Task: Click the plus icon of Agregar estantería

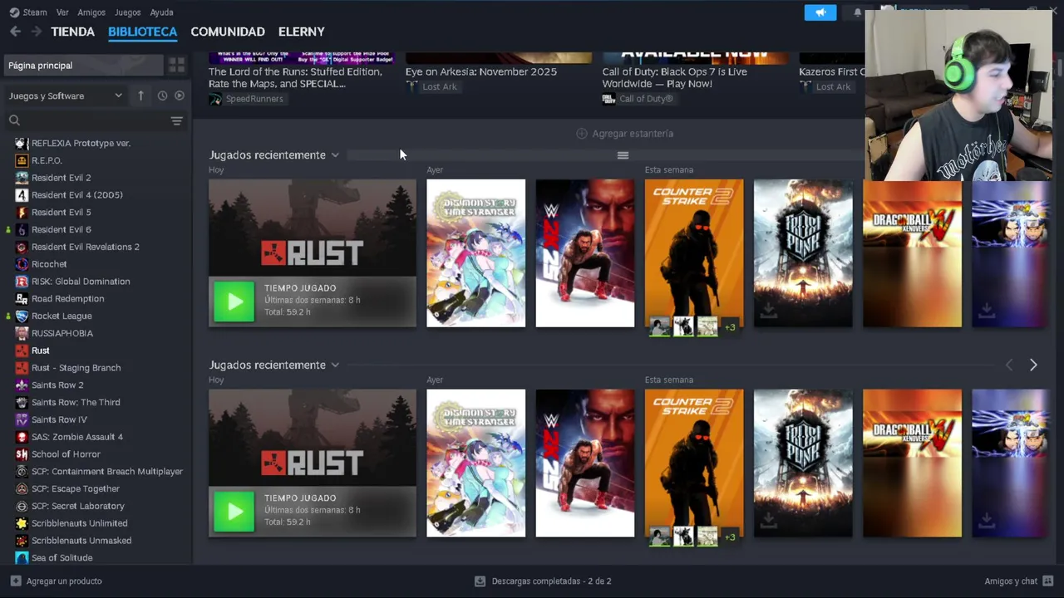Action: coord(582,134)
